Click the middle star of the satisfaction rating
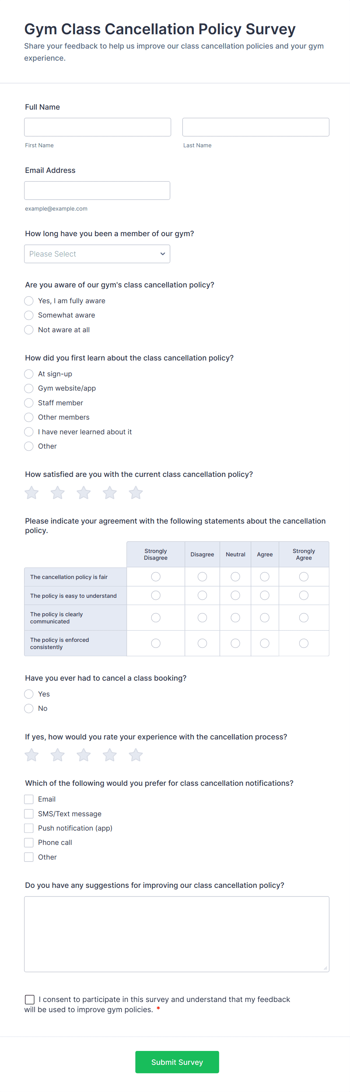Screen dimensions: 350x1092 (x=84, y=493)
